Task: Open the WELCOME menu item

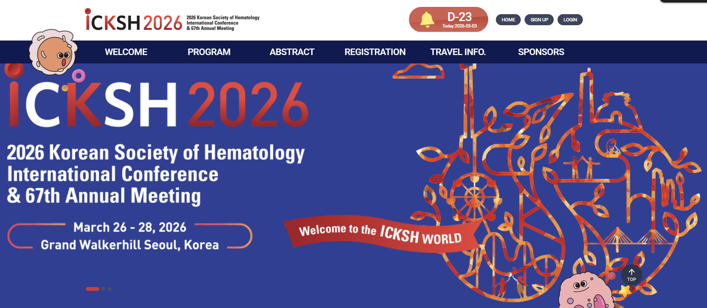Action: pos(126,52)
